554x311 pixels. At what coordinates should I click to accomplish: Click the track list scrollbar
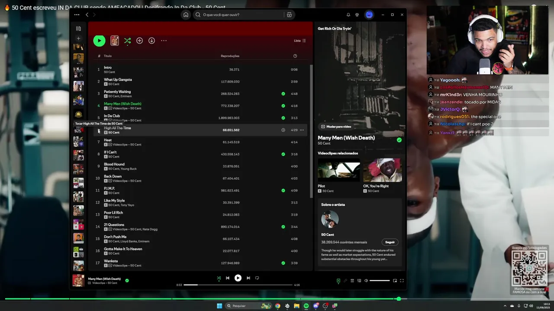(311, 131)
